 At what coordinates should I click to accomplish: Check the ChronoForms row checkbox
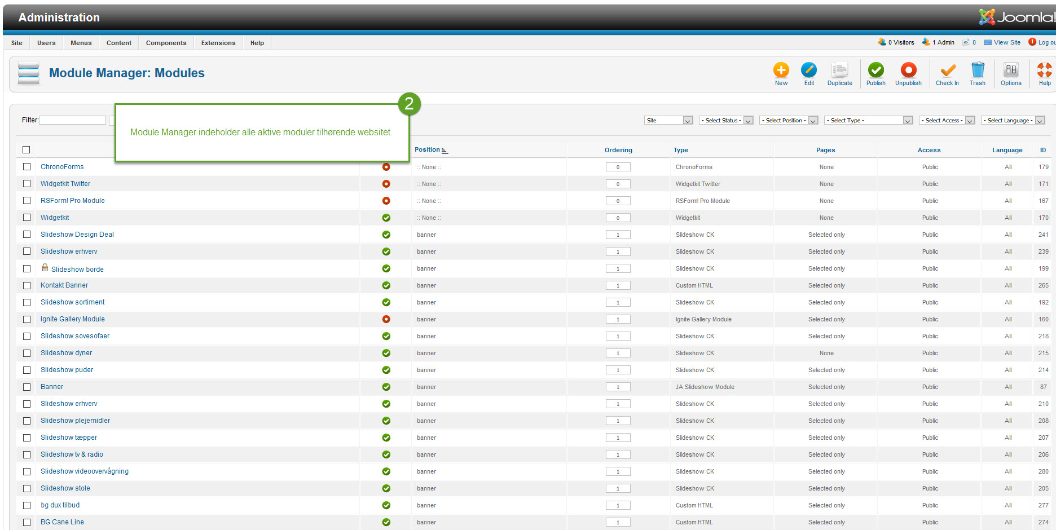click(27, 167)
